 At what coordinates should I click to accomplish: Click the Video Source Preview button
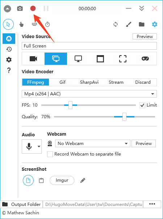(145, 37)
